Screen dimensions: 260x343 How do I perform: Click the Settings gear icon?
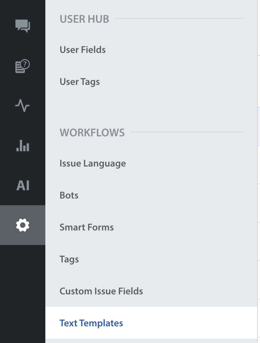click(23, 225)
